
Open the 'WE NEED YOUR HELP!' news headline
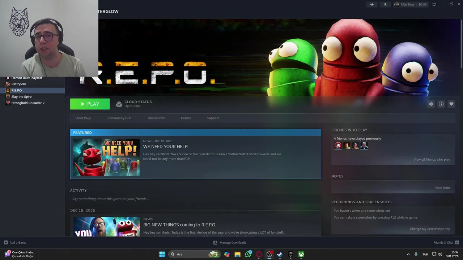point(166,147)
